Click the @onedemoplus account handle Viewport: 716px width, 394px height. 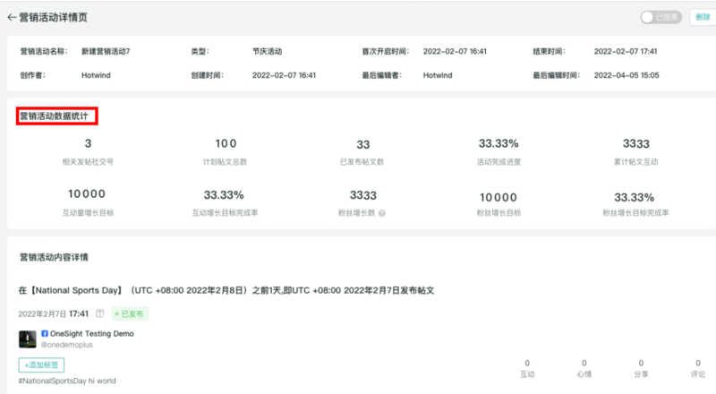(x=68, y=344)
